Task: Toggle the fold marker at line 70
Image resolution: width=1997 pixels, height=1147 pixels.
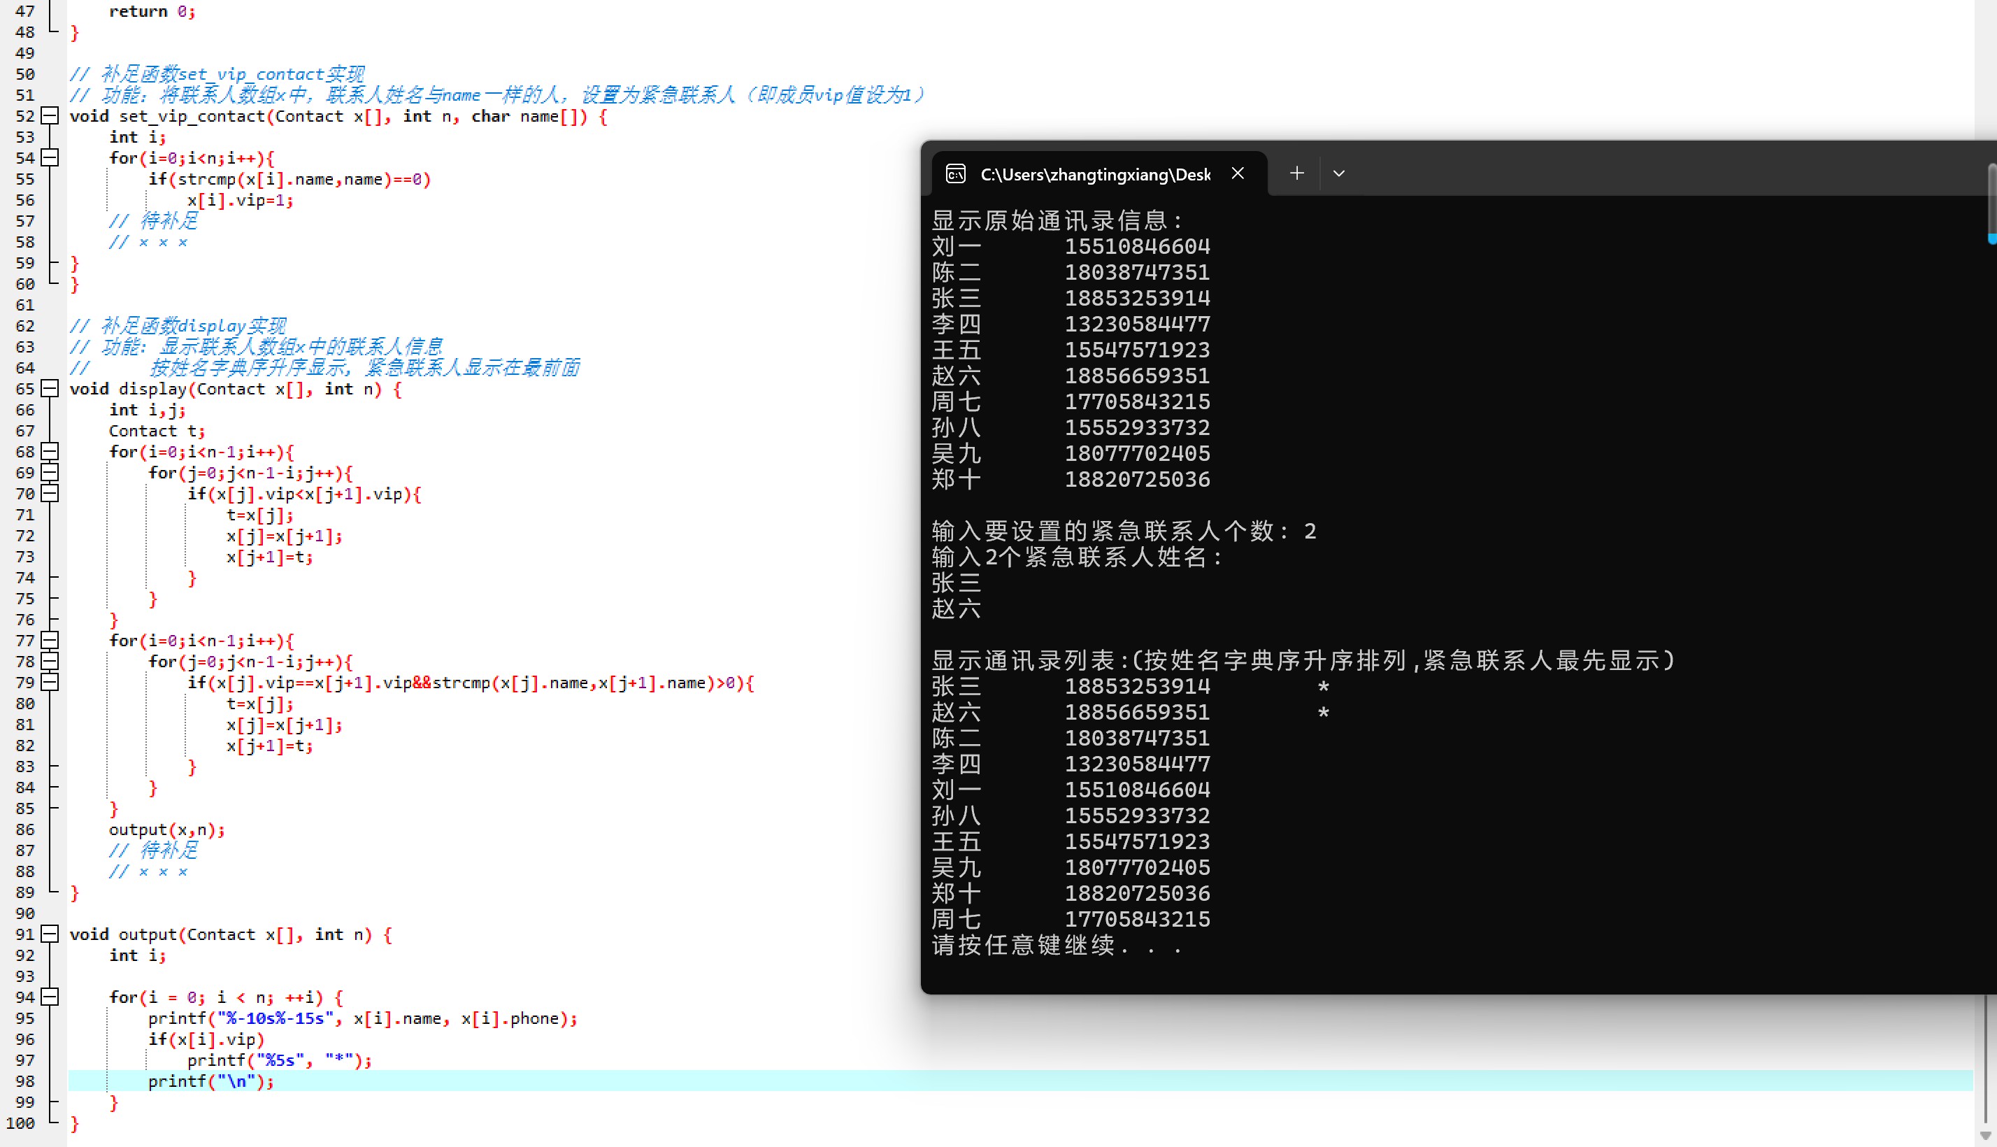Action: click(x=50, y=493)
